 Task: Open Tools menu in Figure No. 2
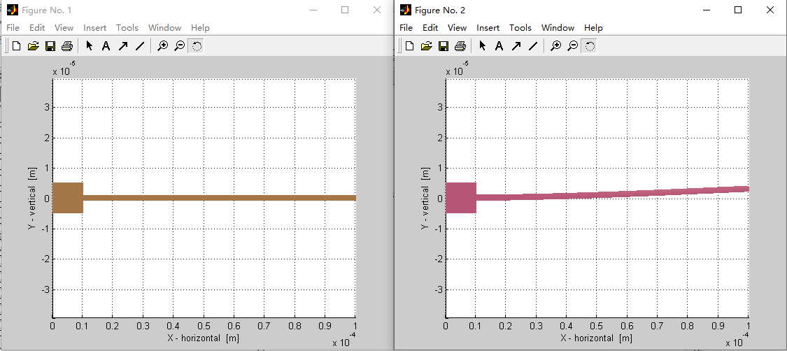520,27
